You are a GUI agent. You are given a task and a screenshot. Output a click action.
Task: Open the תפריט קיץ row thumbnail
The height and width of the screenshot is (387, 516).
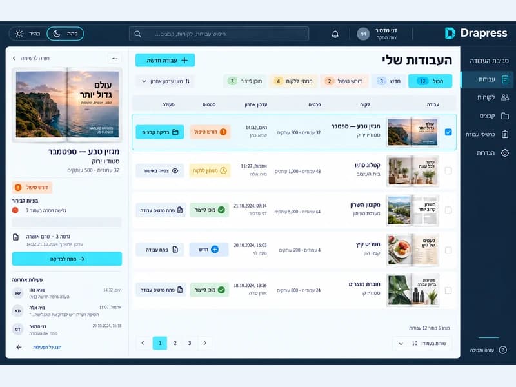413,250
